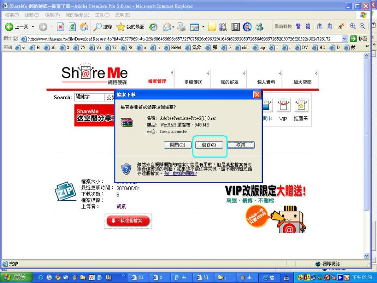
Task: Click the Refresh page icon
Action: (72, 27)
